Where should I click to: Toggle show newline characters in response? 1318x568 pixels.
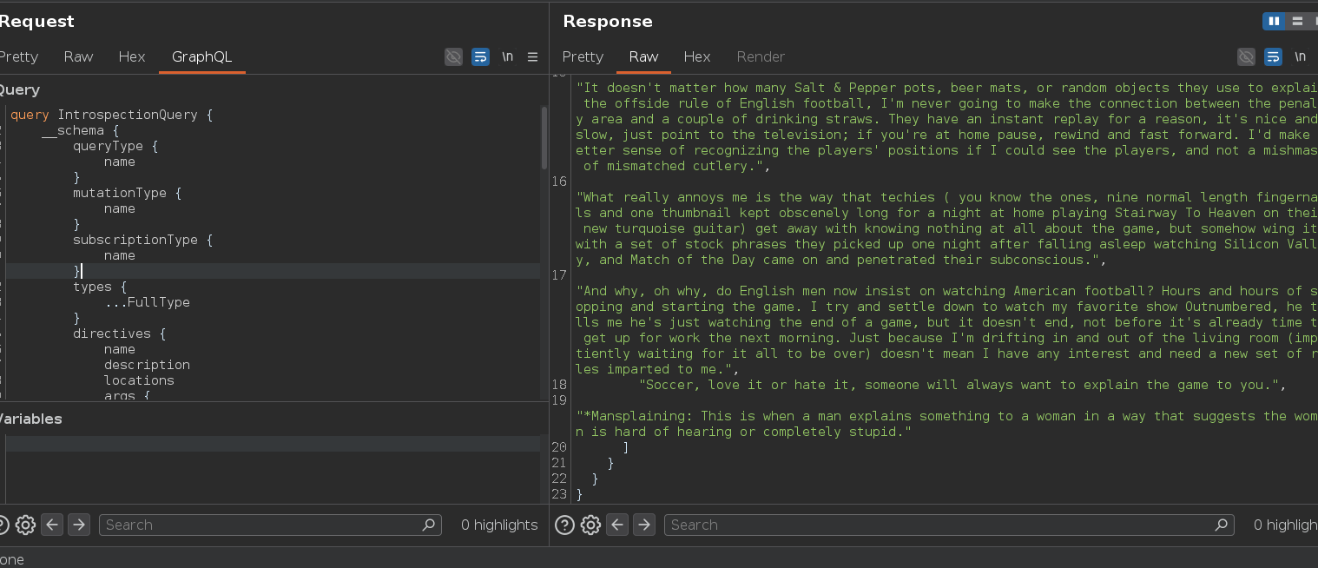(x=1300, y=56)
